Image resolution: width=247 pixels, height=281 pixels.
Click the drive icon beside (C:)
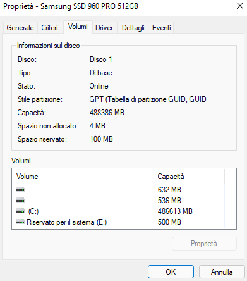(20, 211)
